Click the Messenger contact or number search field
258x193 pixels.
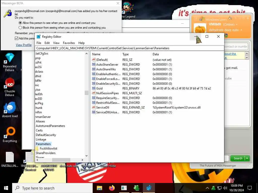point(236,46)
